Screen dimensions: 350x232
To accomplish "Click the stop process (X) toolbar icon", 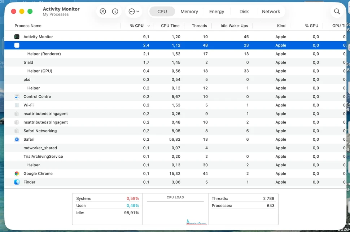I will coord(103,12).
